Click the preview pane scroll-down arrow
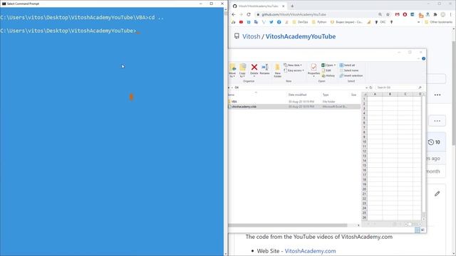This screenshot has width=456, height=256. tap(423, 219)
